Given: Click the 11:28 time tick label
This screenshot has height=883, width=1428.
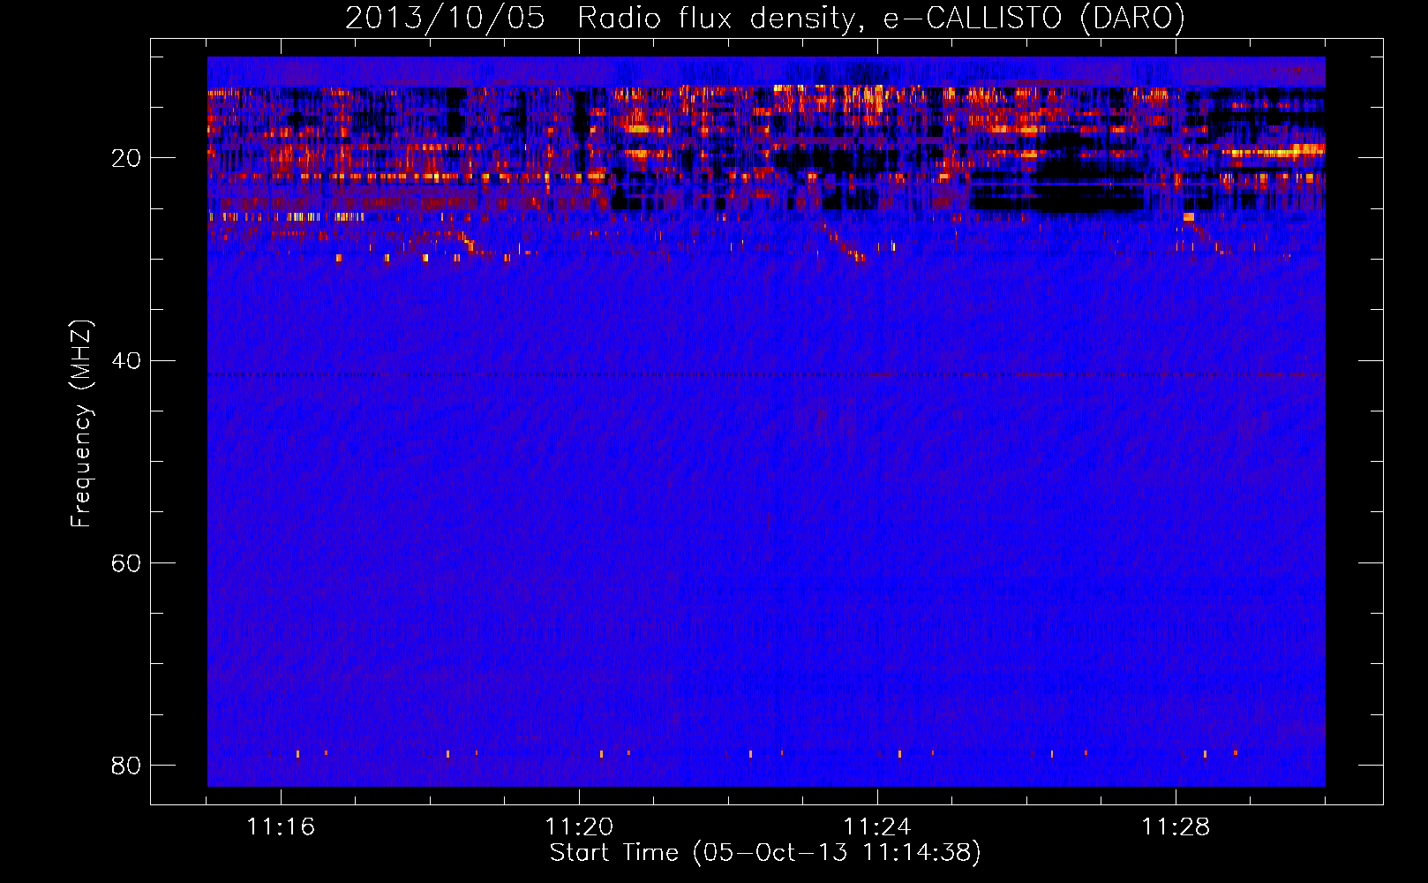Looking at the screenshot, I should tap(1176, 826).
